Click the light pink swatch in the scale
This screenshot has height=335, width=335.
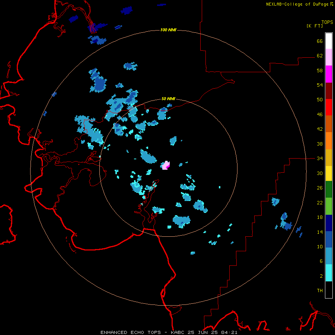[329, 57]
